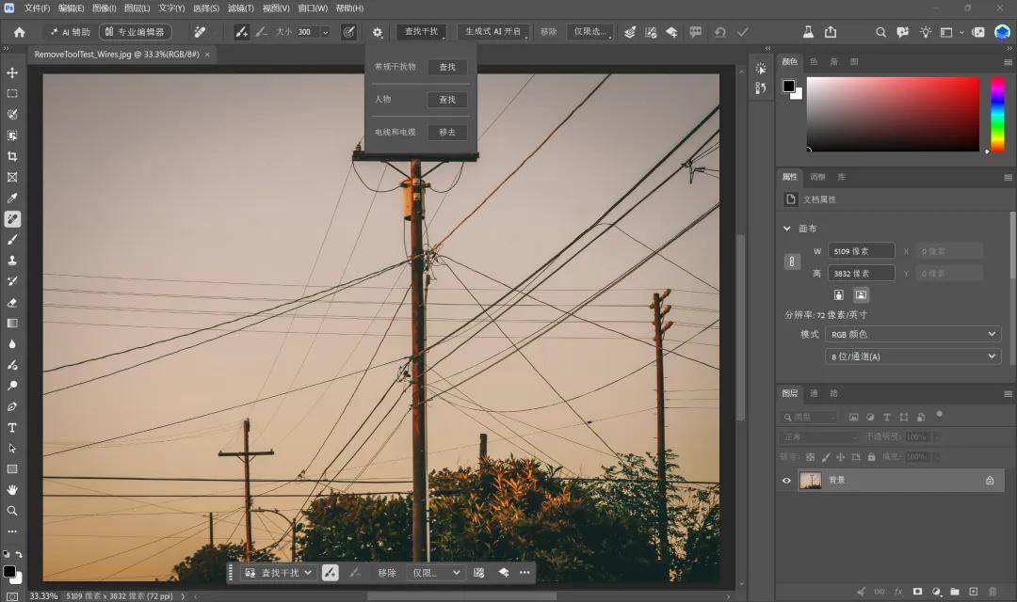Open the 文件(F) menu

[37, 8]
